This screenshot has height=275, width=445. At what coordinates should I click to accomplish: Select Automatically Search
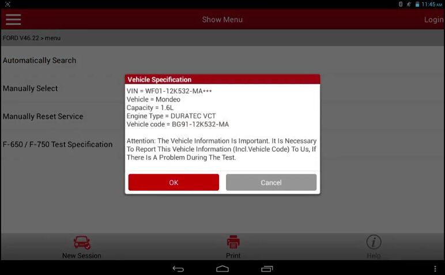(x=39, y=60)
